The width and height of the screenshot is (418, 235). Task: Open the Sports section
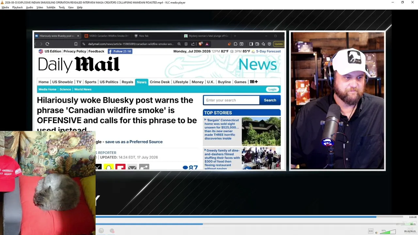(90, 82)
